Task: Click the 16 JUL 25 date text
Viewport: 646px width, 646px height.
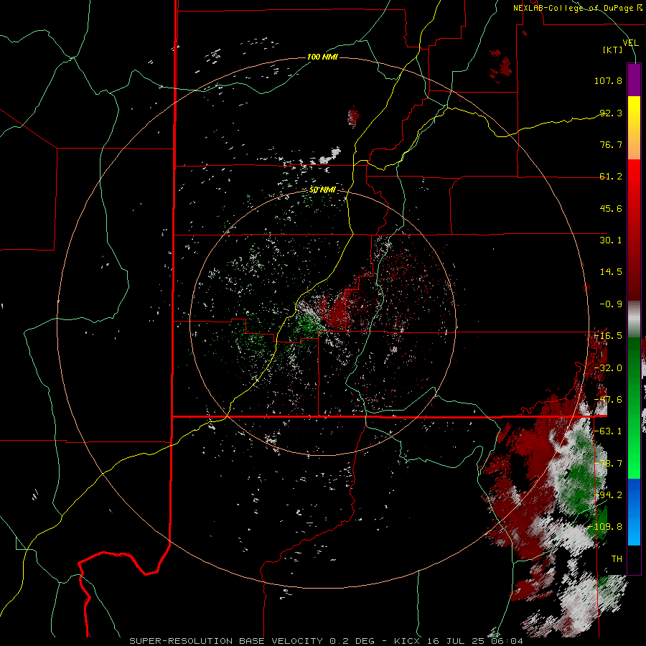Action: point(456,641)
